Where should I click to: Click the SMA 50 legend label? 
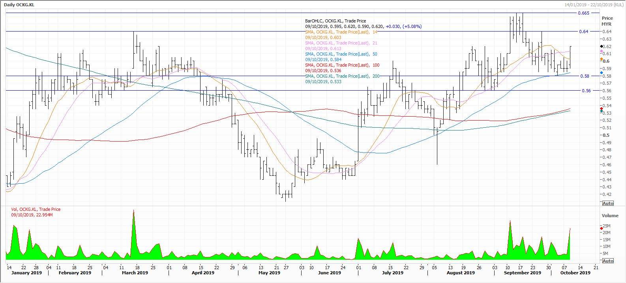[341, 54]
